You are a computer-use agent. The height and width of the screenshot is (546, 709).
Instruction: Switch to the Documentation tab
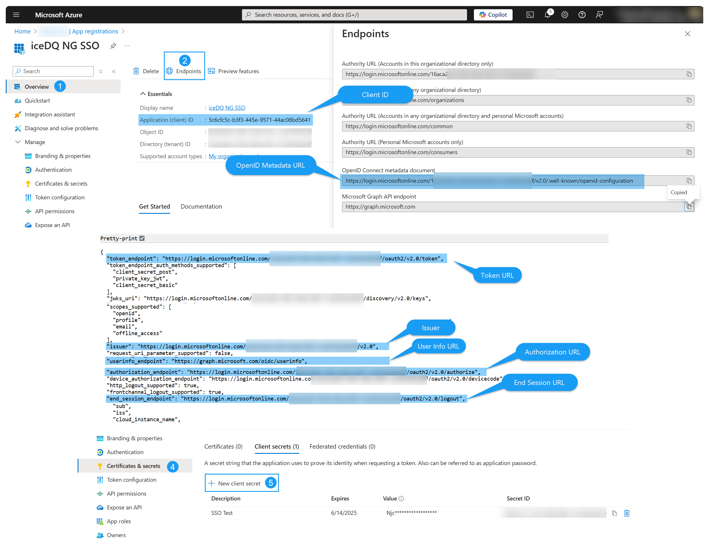[201, 207]
